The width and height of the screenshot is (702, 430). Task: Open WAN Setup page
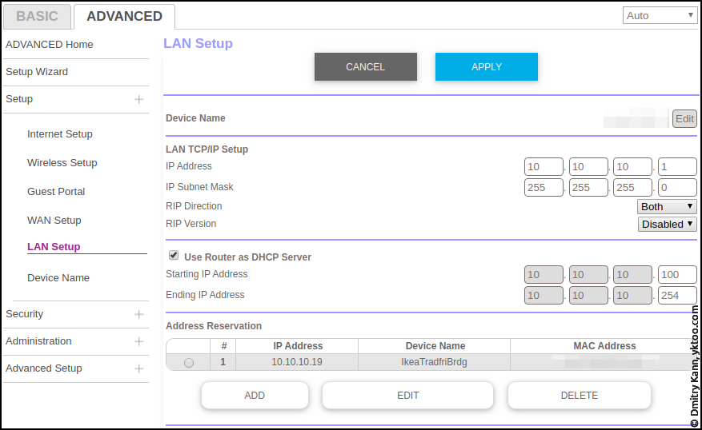tap(54, 221)
